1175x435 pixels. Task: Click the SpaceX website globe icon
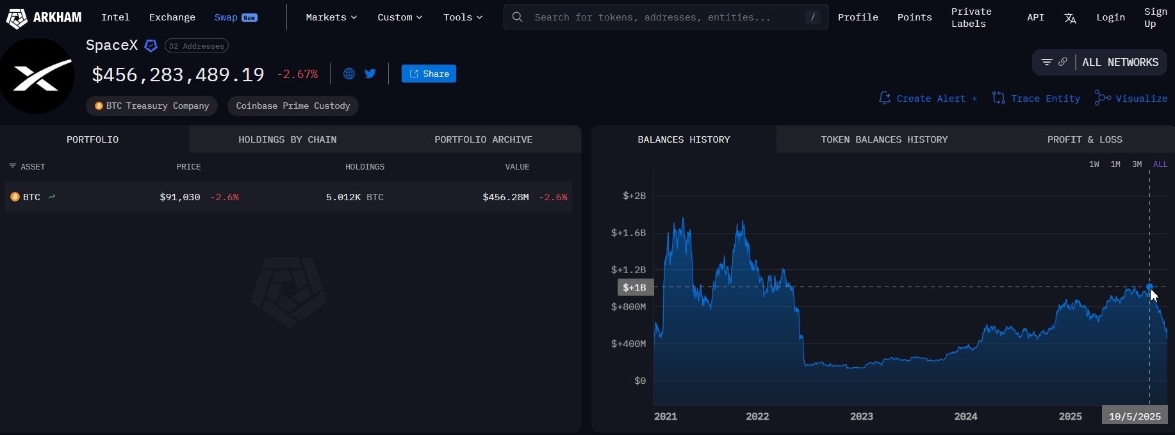point(349,74)
